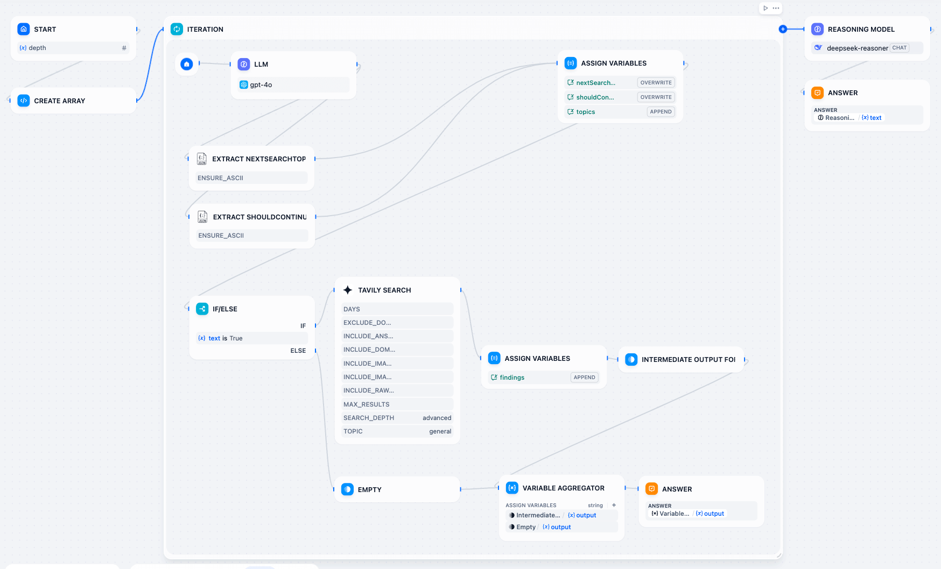The width and height of the screenshot is (941, 569).
Task: Click the TOPIC general row
Action: [397, 431]
